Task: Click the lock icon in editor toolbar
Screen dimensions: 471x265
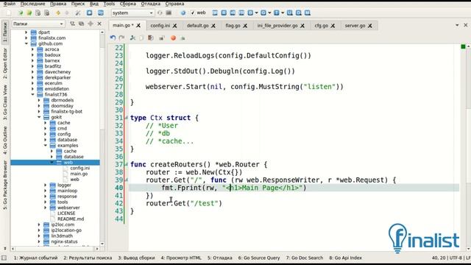Action: (x=162, y=38)
